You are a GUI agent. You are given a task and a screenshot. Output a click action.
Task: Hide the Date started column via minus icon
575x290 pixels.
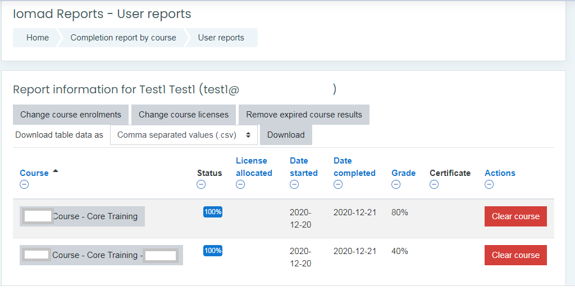click(x=294, y=185)
